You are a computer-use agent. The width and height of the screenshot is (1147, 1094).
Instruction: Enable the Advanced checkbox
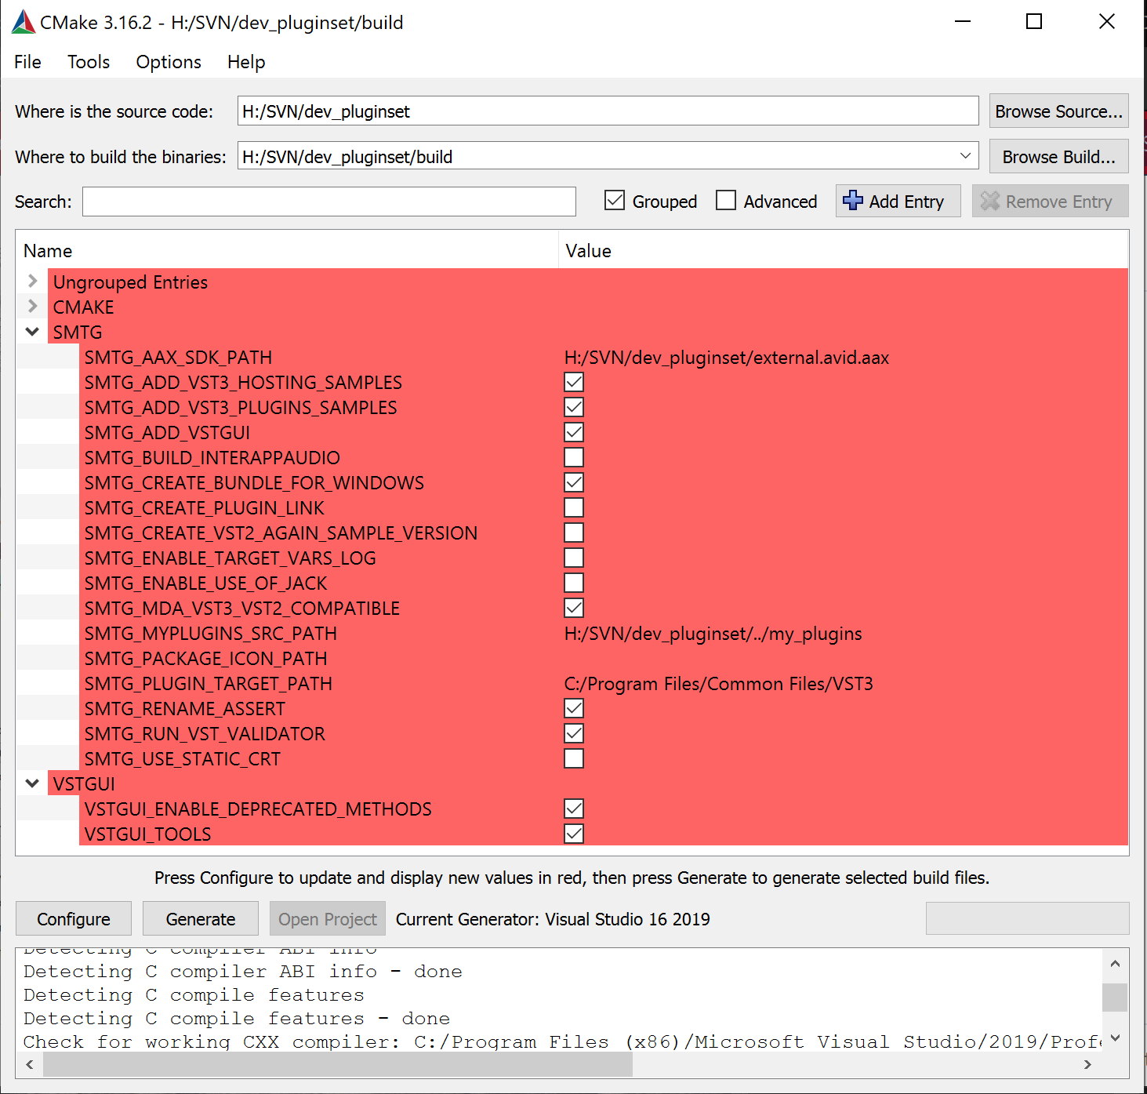pyautogui.click(x=726, y=201)
